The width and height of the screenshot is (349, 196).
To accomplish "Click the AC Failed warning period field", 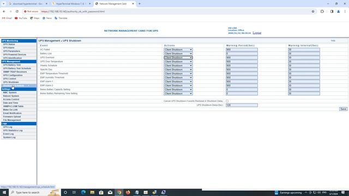I will point(242,50).
